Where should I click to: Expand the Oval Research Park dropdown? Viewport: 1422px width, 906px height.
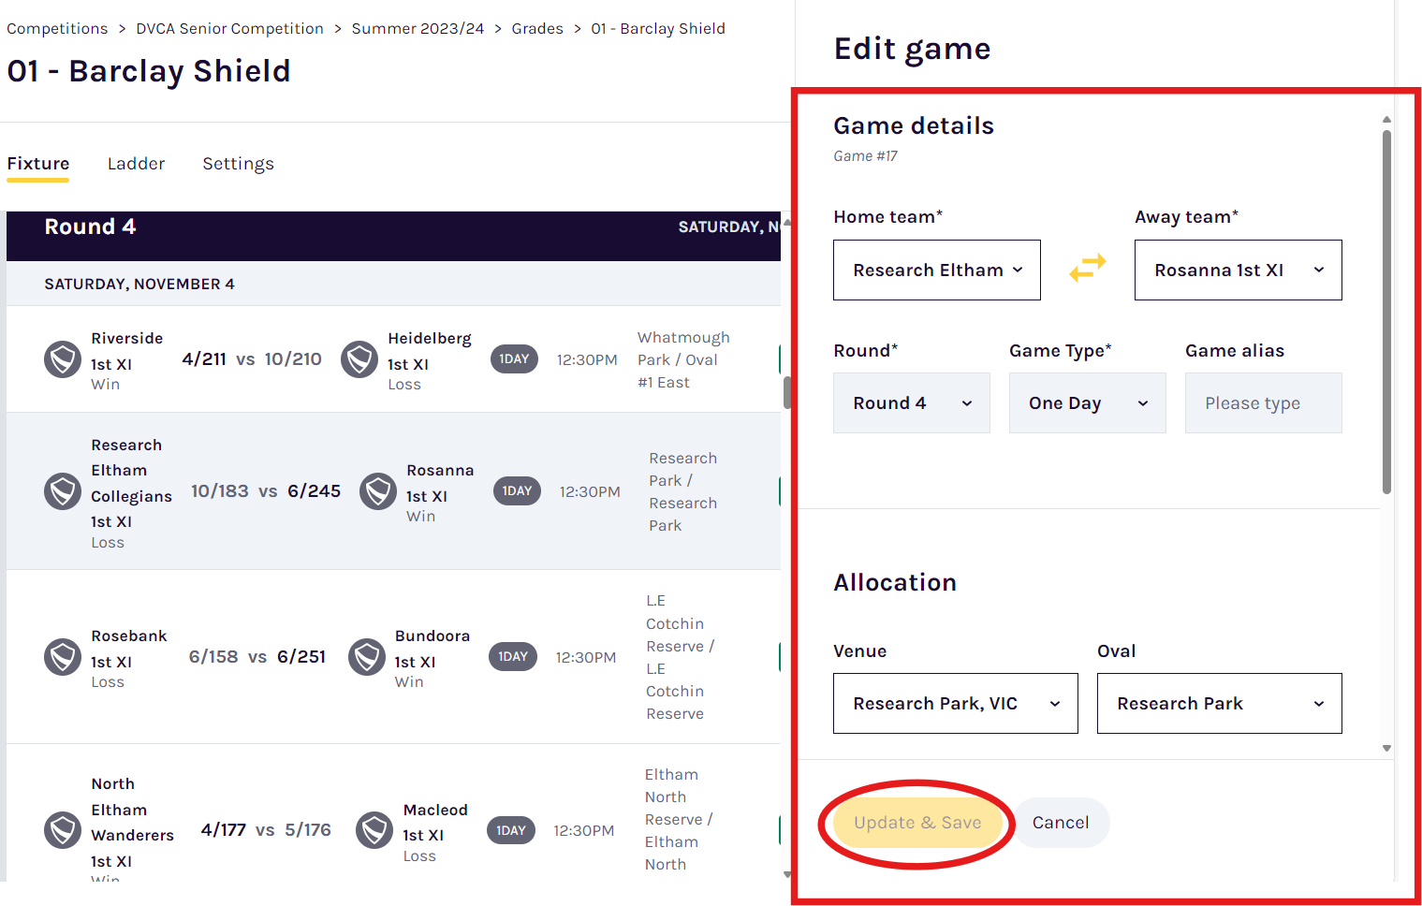tap(1219, 703)
